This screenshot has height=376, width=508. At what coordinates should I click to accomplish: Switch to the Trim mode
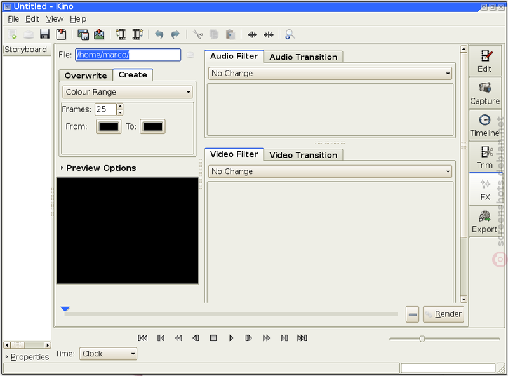coord(485,158)
